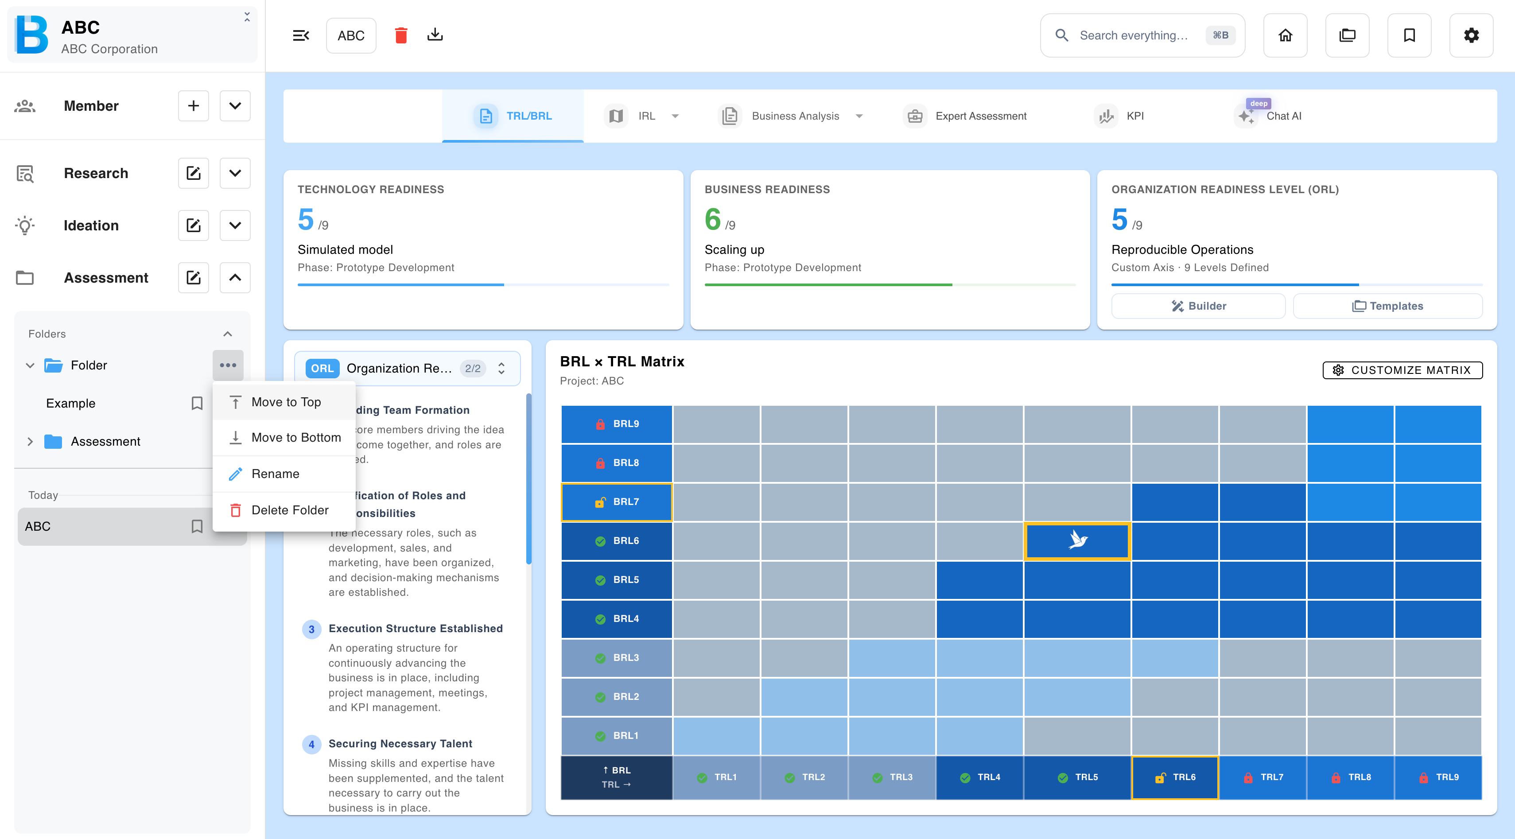Click the Assessment folder icon in sidebar
This screenshot has width=1515, height=839.
pos(25,277)
